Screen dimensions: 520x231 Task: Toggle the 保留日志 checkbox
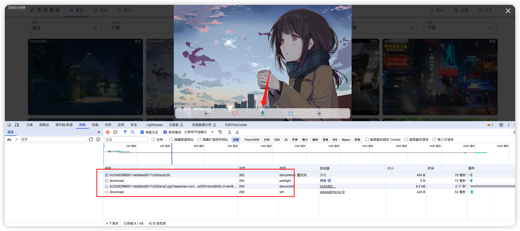point(142,132)
